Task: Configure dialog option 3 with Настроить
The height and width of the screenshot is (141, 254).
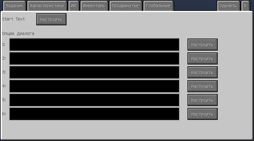Action: click(x=203, y=72)
